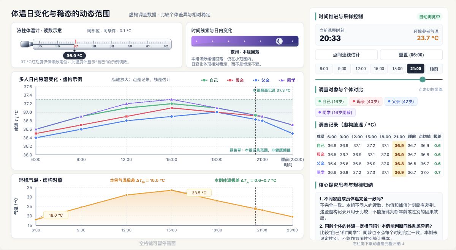This screenshot has height=250, width=456.
Task: Select the 21:00 time tab
Action: tap(416, 69)
